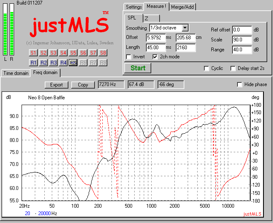Click the 67.4 dB cursor readout
This screenshot has height=223, width=273.
(x=141, y=84)
